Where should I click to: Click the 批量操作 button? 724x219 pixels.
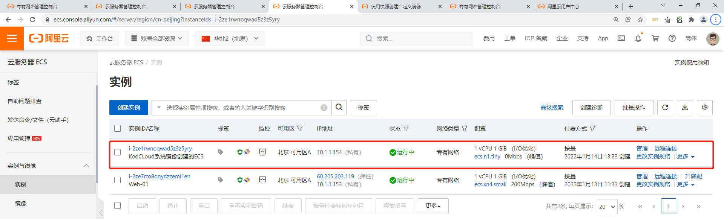coord(634,108)
